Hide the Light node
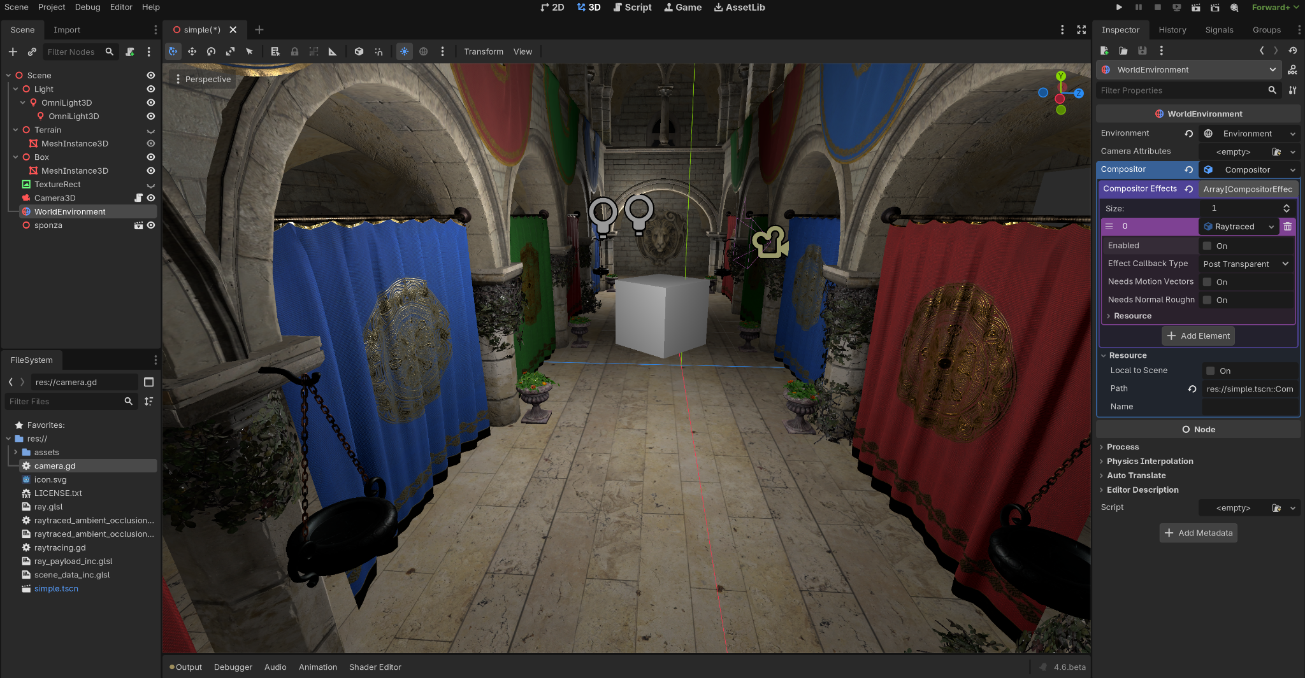1305x678 pixels. click(151, 89)
